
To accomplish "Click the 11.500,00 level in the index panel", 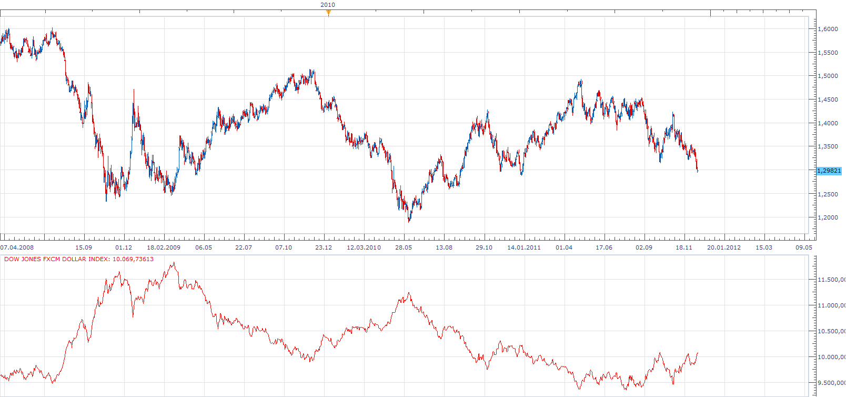I will pos(831,280).
